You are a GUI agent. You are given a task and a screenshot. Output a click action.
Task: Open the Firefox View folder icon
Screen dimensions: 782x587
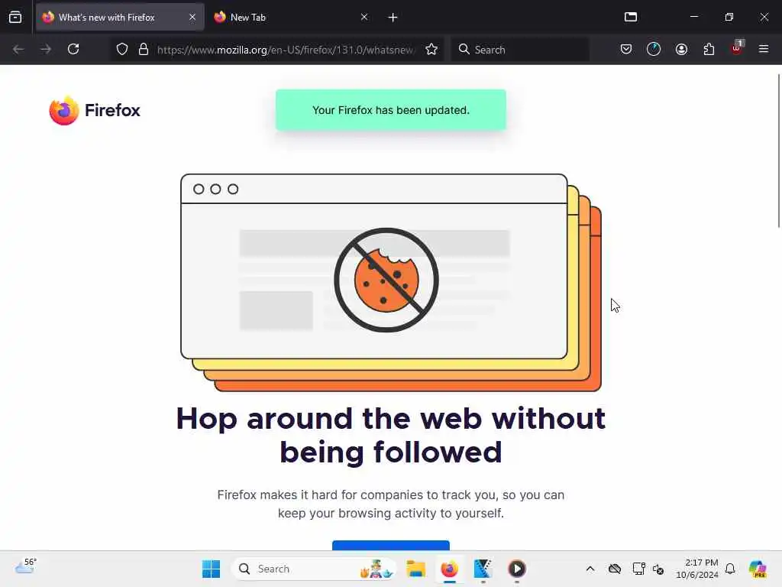(x=630, y=17)
